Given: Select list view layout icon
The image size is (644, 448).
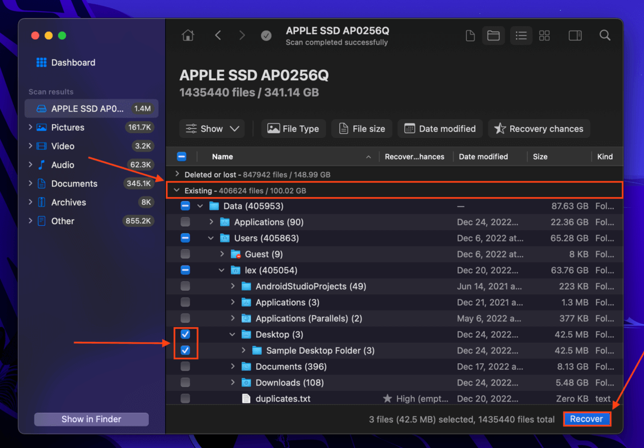Looking at the screenshot, I should (521, 36).
